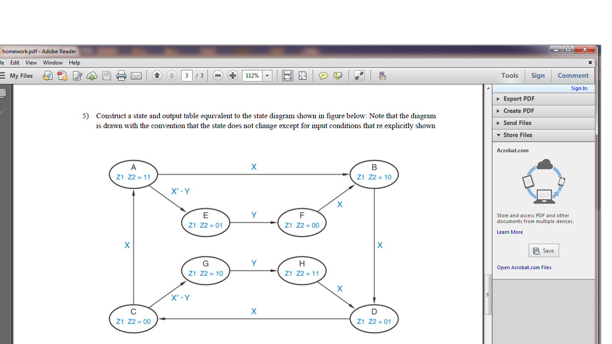Toggle fit page width view
The width and height of the screenshot is (612, 344).
(x=287, y=75)
